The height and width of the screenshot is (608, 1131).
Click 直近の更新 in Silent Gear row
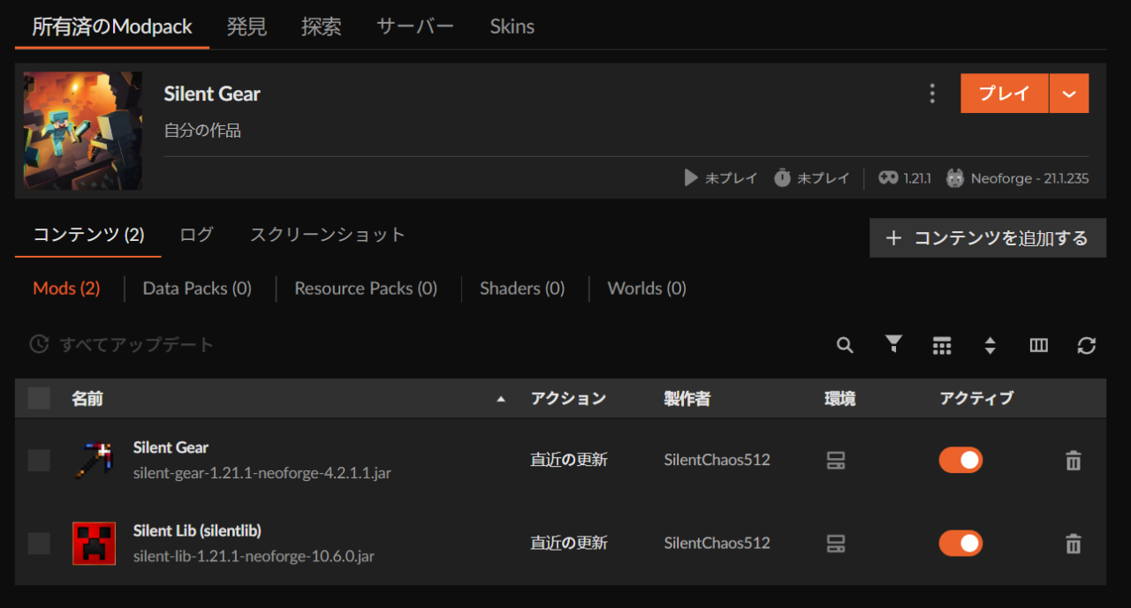(x=569, y=460)
